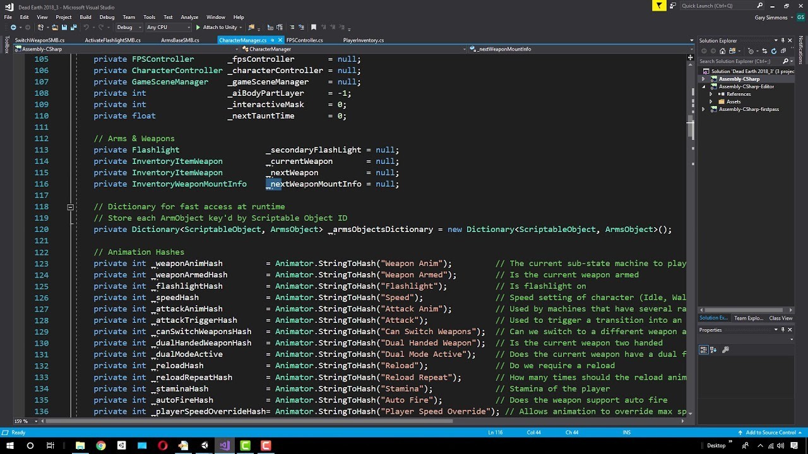This screenshot has width=808, height=454.
Task: Click the Navigate Backward toolbar arrow
Action: (x=13, y=27)
